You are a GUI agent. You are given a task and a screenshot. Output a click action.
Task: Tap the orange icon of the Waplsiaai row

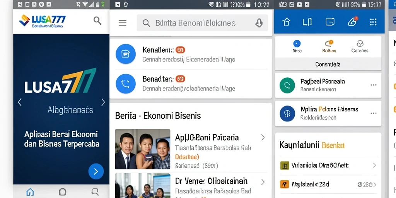coord(285,184)
